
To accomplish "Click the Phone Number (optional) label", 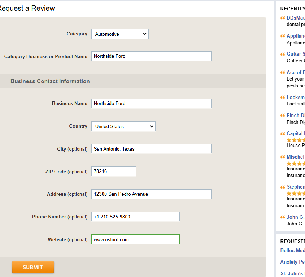I will tap(60, 217).
